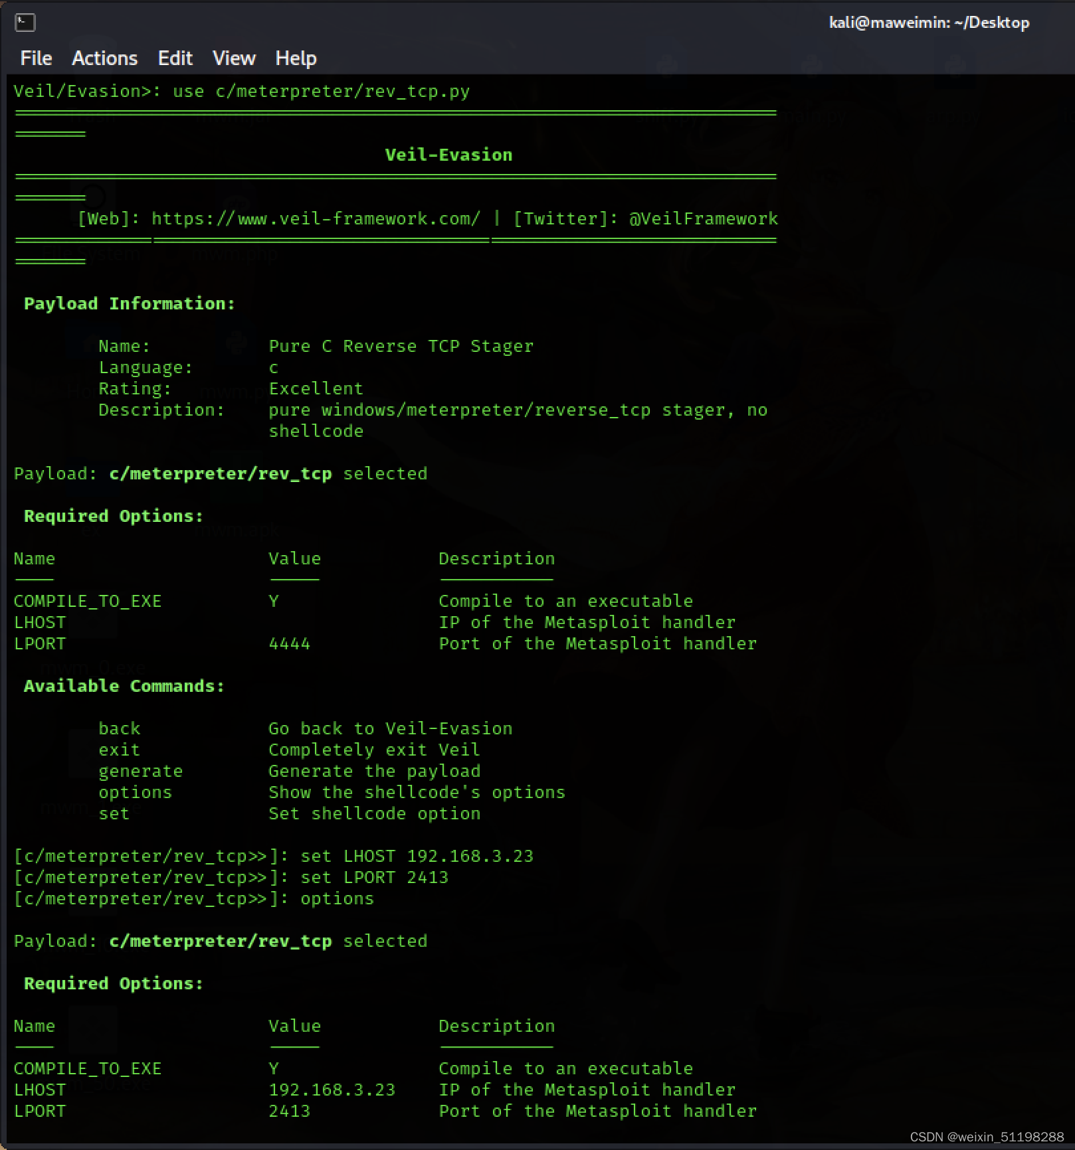1075x1150 pixels.
Task: Click the 'back' command name
Action: [x=120, y=728]
